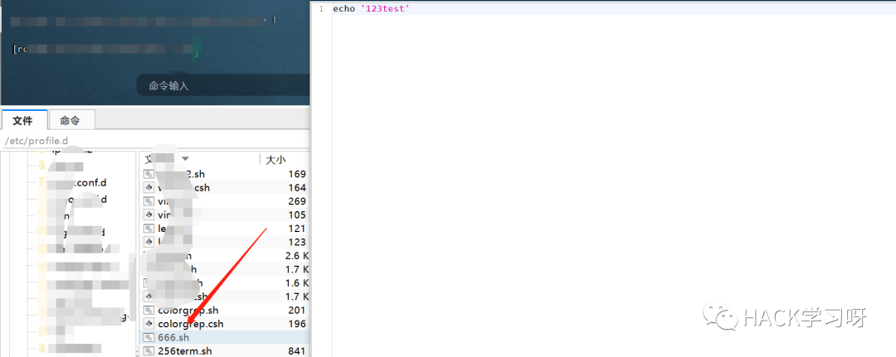The width and height of the screenshot is (896, 357).
Task: Click the file icon on the 123 row
Action: (149, 243)
